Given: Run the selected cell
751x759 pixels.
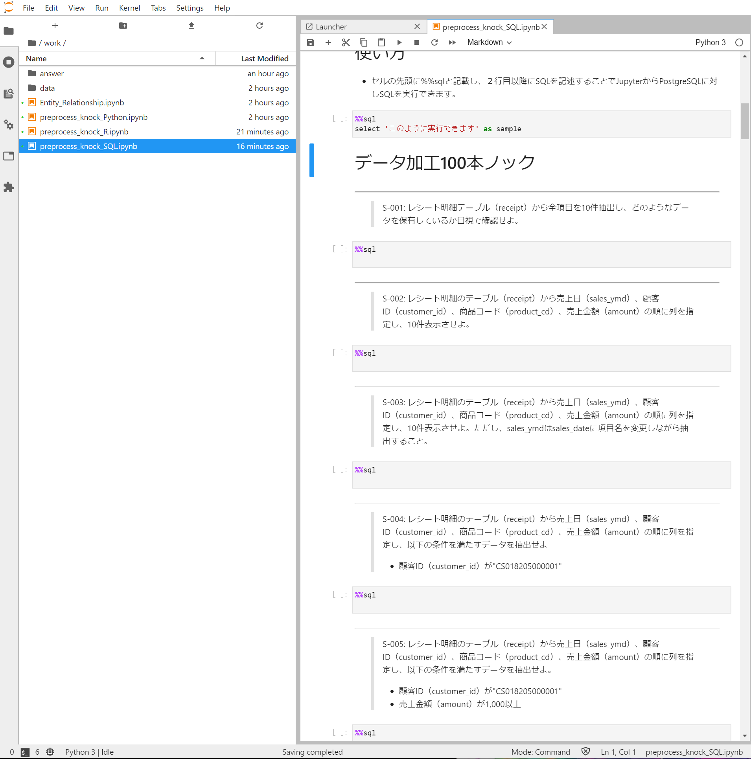Looking at the screenshot, I should (399, 42).
